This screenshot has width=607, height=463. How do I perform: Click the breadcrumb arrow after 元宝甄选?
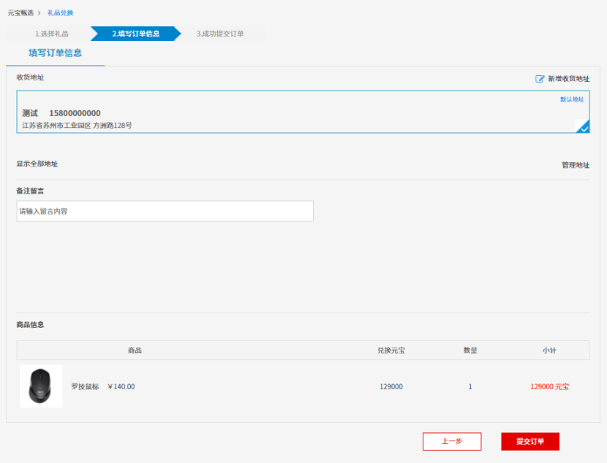pos(39,13)
